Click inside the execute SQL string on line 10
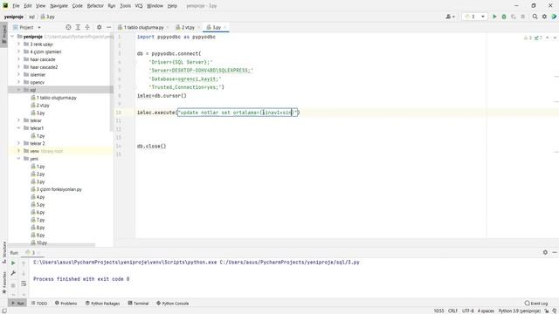 [x=238, y=113]
